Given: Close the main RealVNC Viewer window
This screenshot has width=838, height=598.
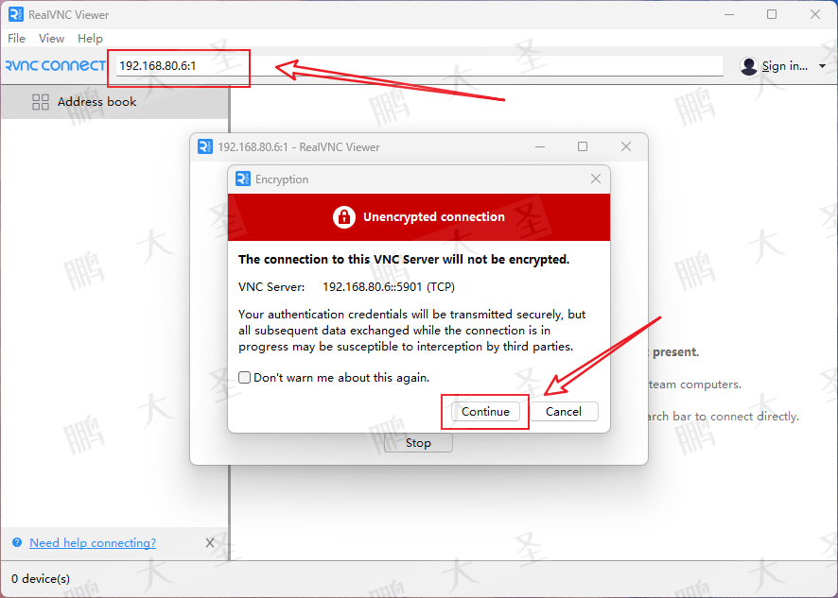Looking at the screenshot, I should pyautogui.click(x=815, y=14).
